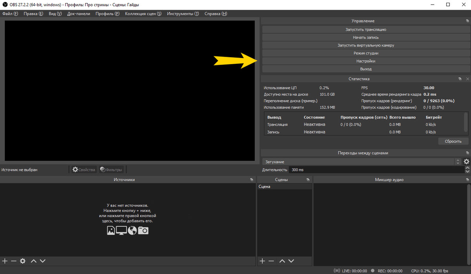Click the LIVE: 00:00:00 status indicator

350,270
